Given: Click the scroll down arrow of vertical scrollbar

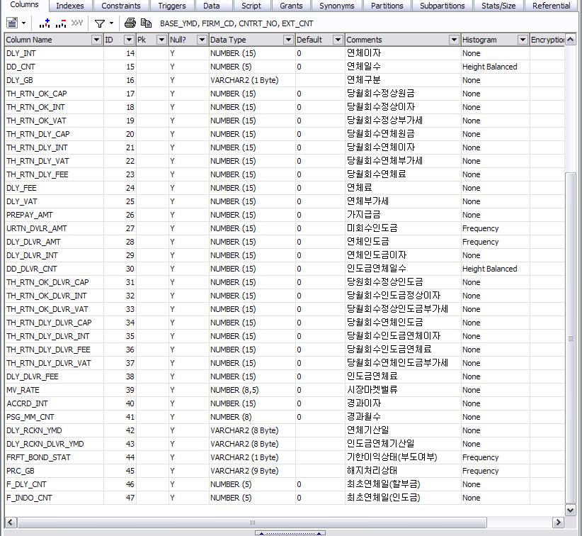Looking at the screenshot, I should click(571, 510).
